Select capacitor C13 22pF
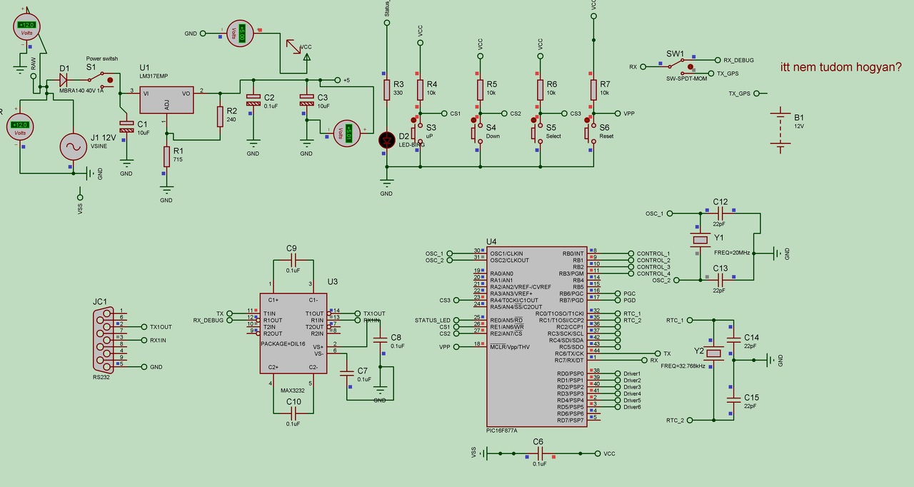Image resolution: width=914 pixels, height=487 pixels. click(720, 279)
